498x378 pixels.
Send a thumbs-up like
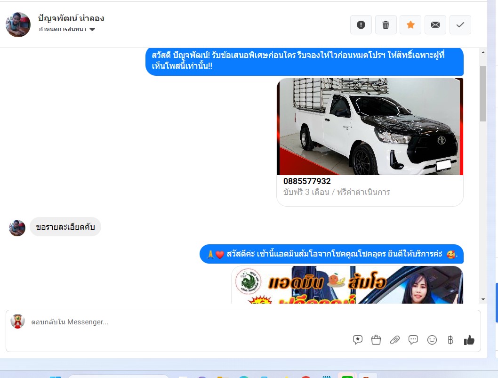[469, 340]
